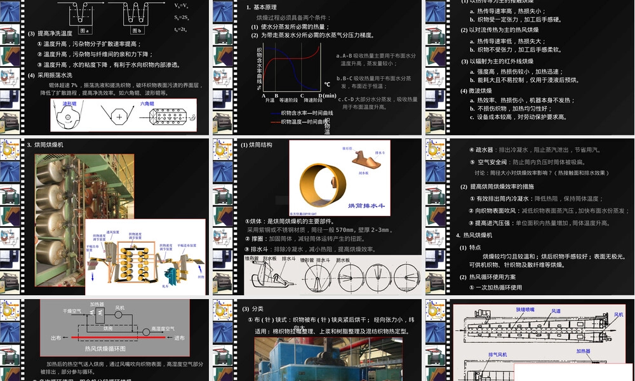635x381 pixels.
Task: Click the 烘筒排水斗 3D illustration
Action: pos(340,178)
